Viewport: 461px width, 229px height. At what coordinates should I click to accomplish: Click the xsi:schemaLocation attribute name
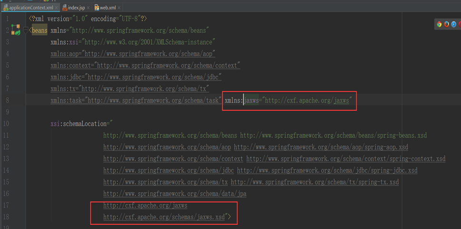(78, 124)
